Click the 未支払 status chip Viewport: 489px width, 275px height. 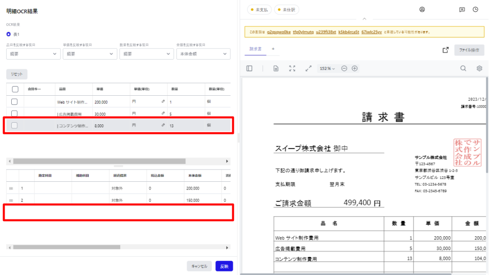tap(259, 10)
